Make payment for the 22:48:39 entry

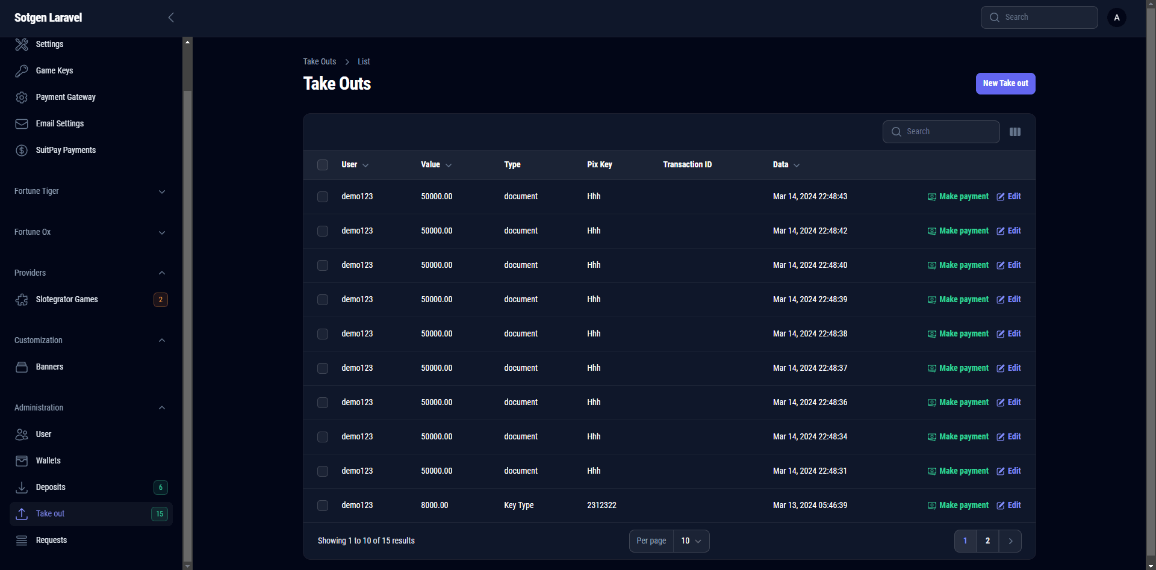tap(958, 300)
